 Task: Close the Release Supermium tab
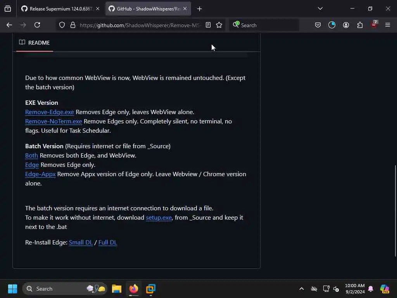coord(98,9)
